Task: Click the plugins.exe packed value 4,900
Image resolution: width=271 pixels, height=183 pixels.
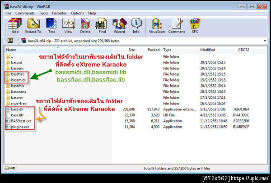Action: (155, 127)
